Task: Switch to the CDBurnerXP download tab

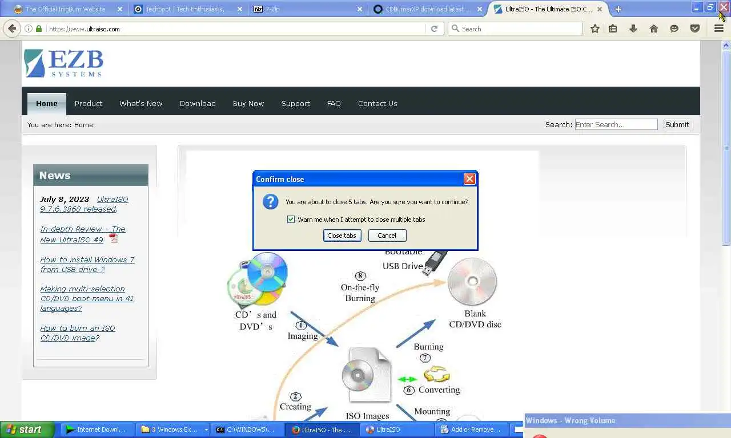Action: (425, 9)
